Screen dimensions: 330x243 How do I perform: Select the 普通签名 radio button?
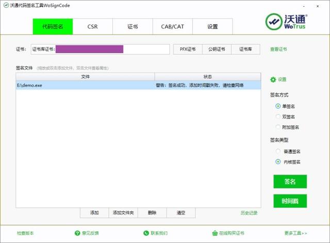278,151
